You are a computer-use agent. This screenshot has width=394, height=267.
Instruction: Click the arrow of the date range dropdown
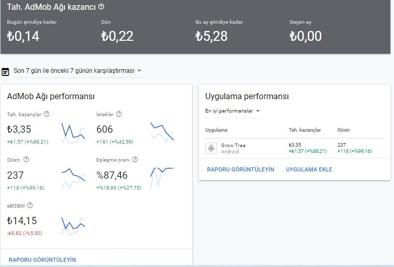point(139,71)
